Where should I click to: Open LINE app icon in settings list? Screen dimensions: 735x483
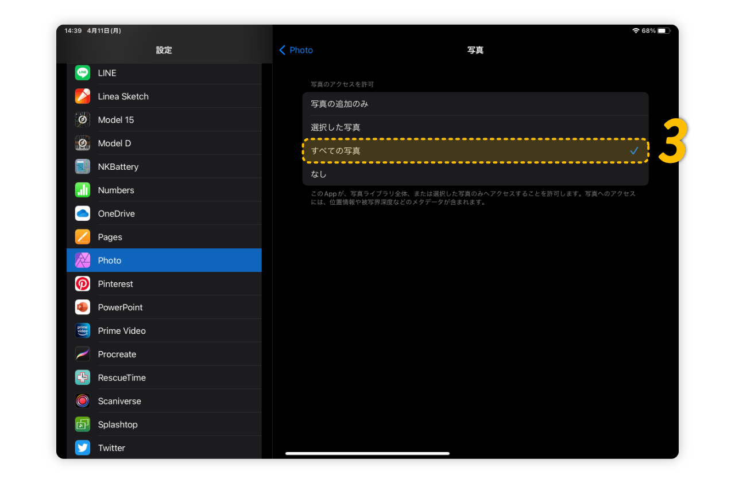click(x=83, y=73)
